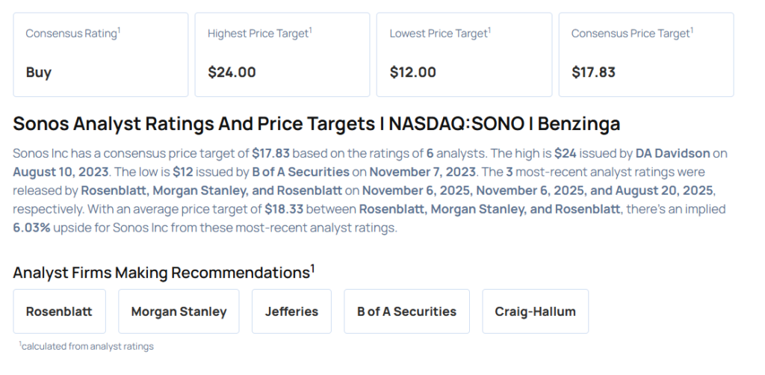
Task: Click the 6.03% upside figure
Action: (31, 228)
